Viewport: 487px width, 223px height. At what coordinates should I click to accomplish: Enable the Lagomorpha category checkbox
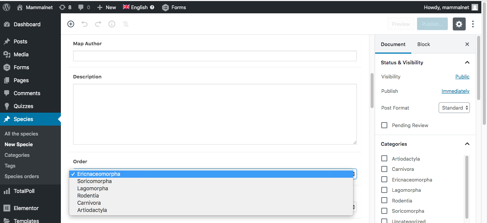coord(384,190)
